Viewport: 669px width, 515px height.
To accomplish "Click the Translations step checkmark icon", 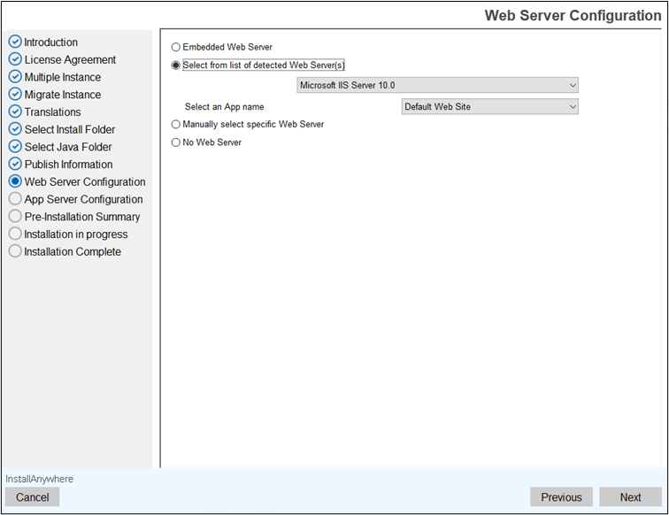I will (15, 112).
